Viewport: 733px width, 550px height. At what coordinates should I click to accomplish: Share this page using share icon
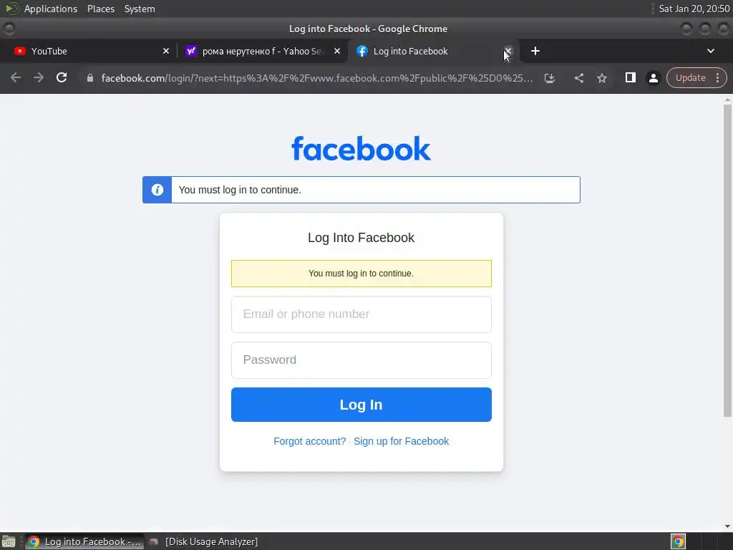coord(578,78)
